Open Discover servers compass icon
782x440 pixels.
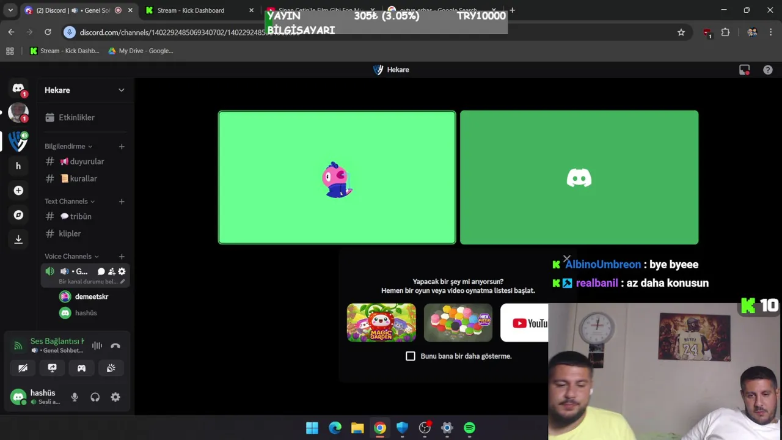[x=18, y=215]
